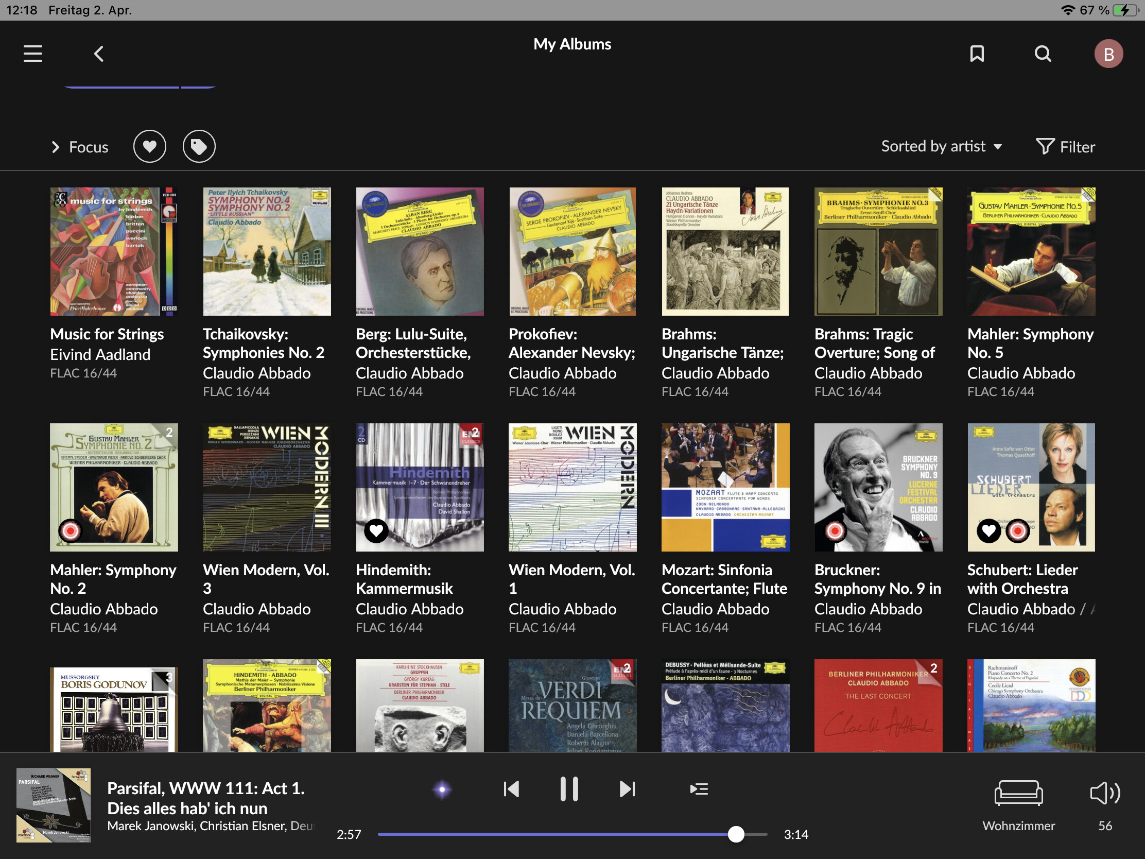Skip to next track
The width and height of the screenshot is (1145, 859).
click(627, 789)
